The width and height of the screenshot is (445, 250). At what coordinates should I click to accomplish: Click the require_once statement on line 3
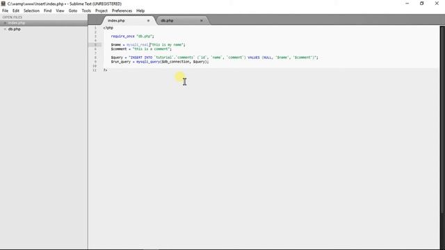(132, 36)
